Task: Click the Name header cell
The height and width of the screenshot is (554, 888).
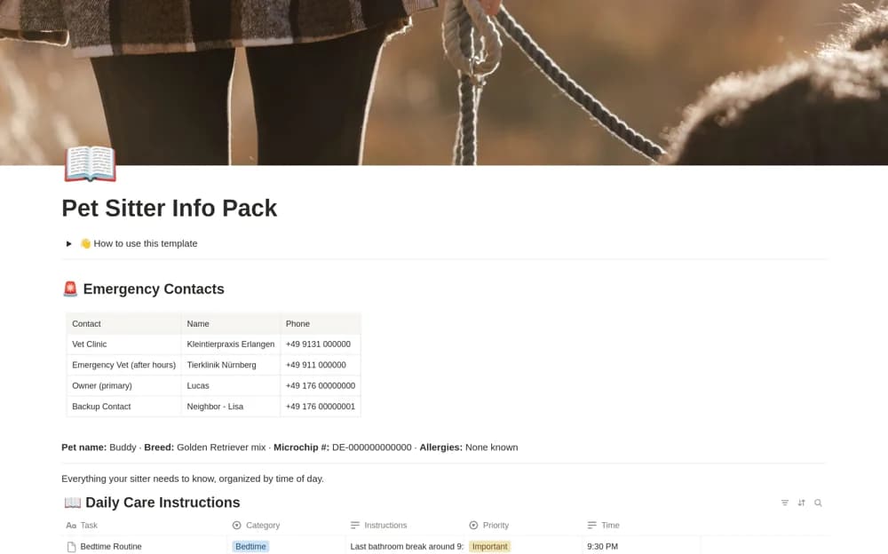Action: (x=231, y=323)
